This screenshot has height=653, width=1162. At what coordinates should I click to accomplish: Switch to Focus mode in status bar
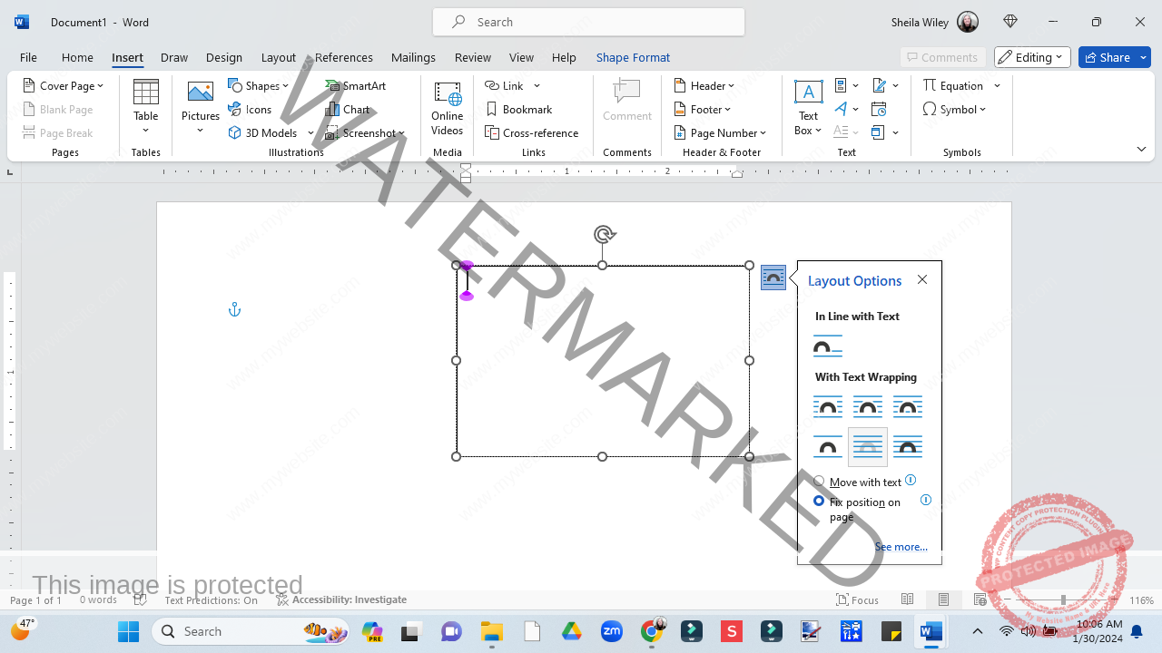(858, 599)
